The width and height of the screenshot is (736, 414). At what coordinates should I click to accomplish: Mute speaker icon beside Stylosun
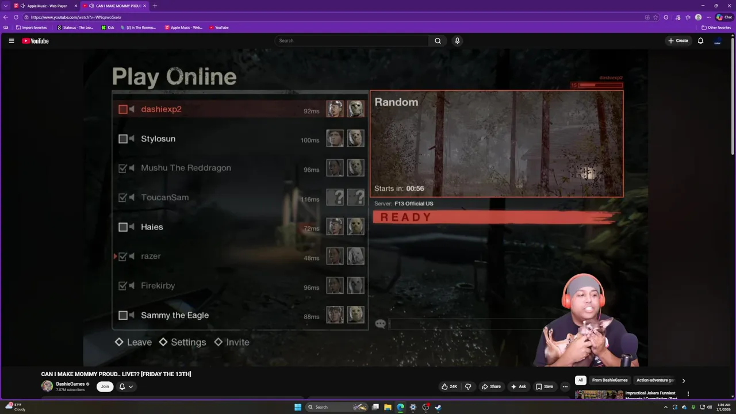(132, 139)
